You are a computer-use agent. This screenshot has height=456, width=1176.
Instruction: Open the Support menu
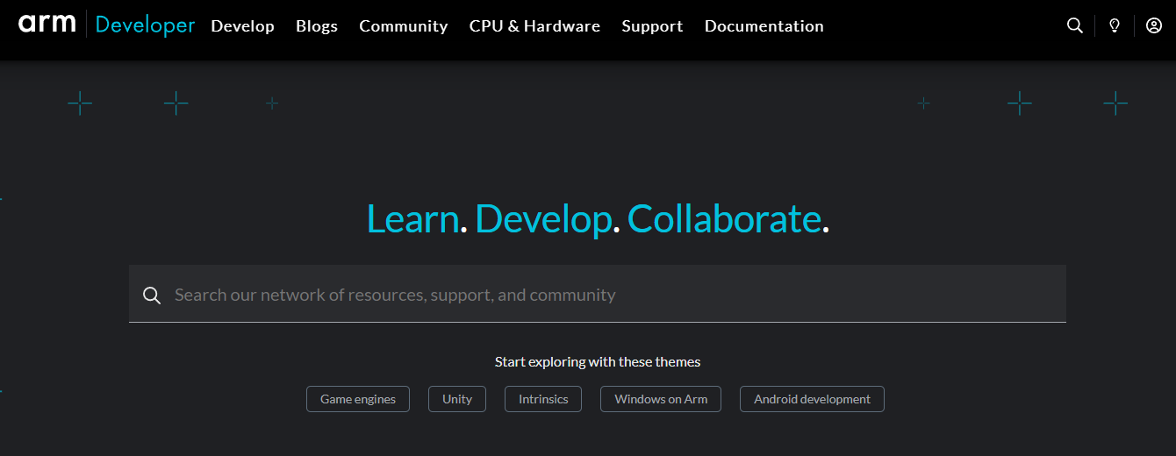pos(652,26)
